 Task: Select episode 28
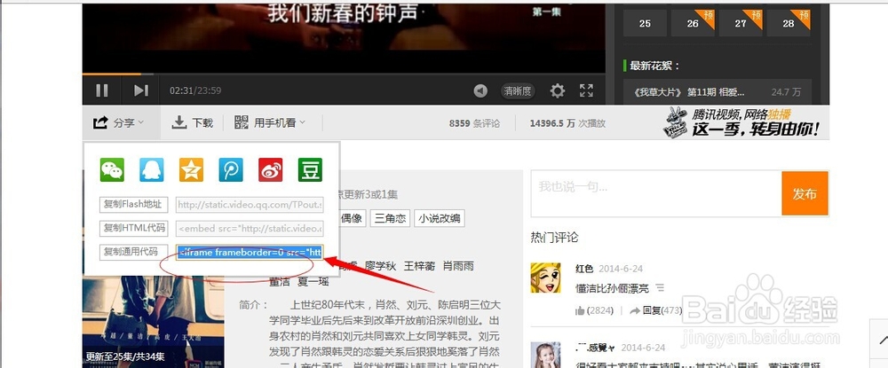(789, 23)
